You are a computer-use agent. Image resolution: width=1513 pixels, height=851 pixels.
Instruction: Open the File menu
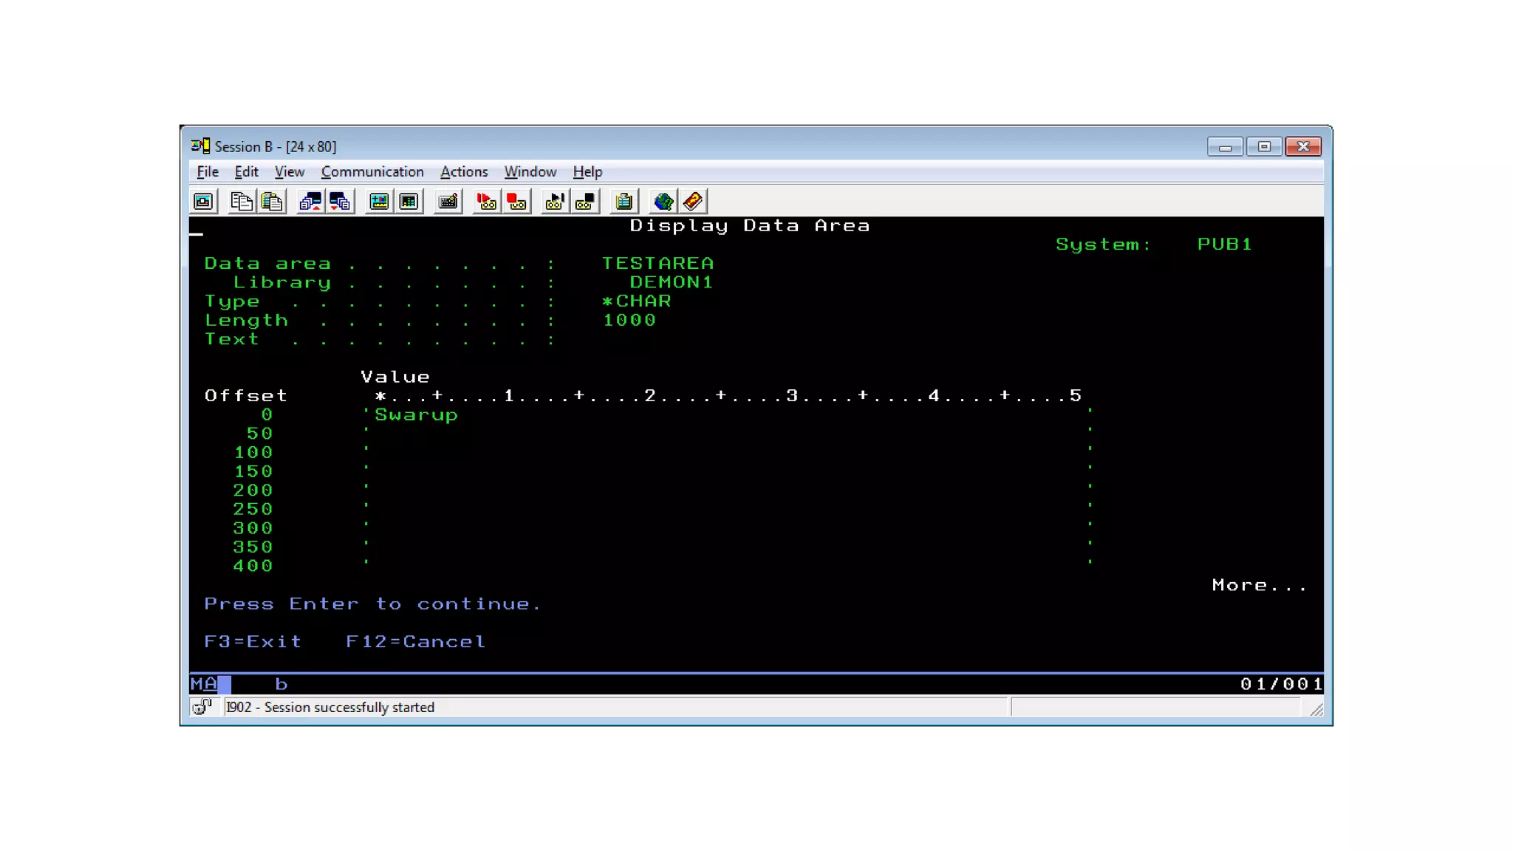point(208,171)
